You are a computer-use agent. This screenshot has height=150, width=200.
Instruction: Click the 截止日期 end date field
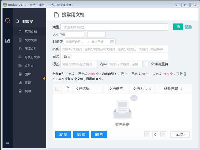coord(97,42)
